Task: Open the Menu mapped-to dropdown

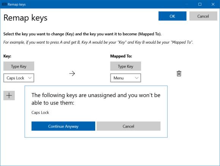Action: (126, 78)
